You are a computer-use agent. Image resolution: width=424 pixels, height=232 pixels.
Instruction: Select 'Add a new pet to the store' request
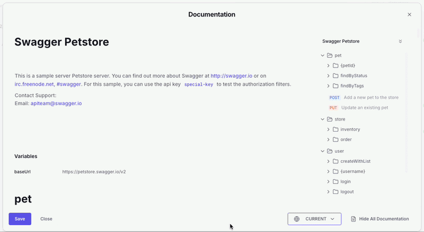371,98
